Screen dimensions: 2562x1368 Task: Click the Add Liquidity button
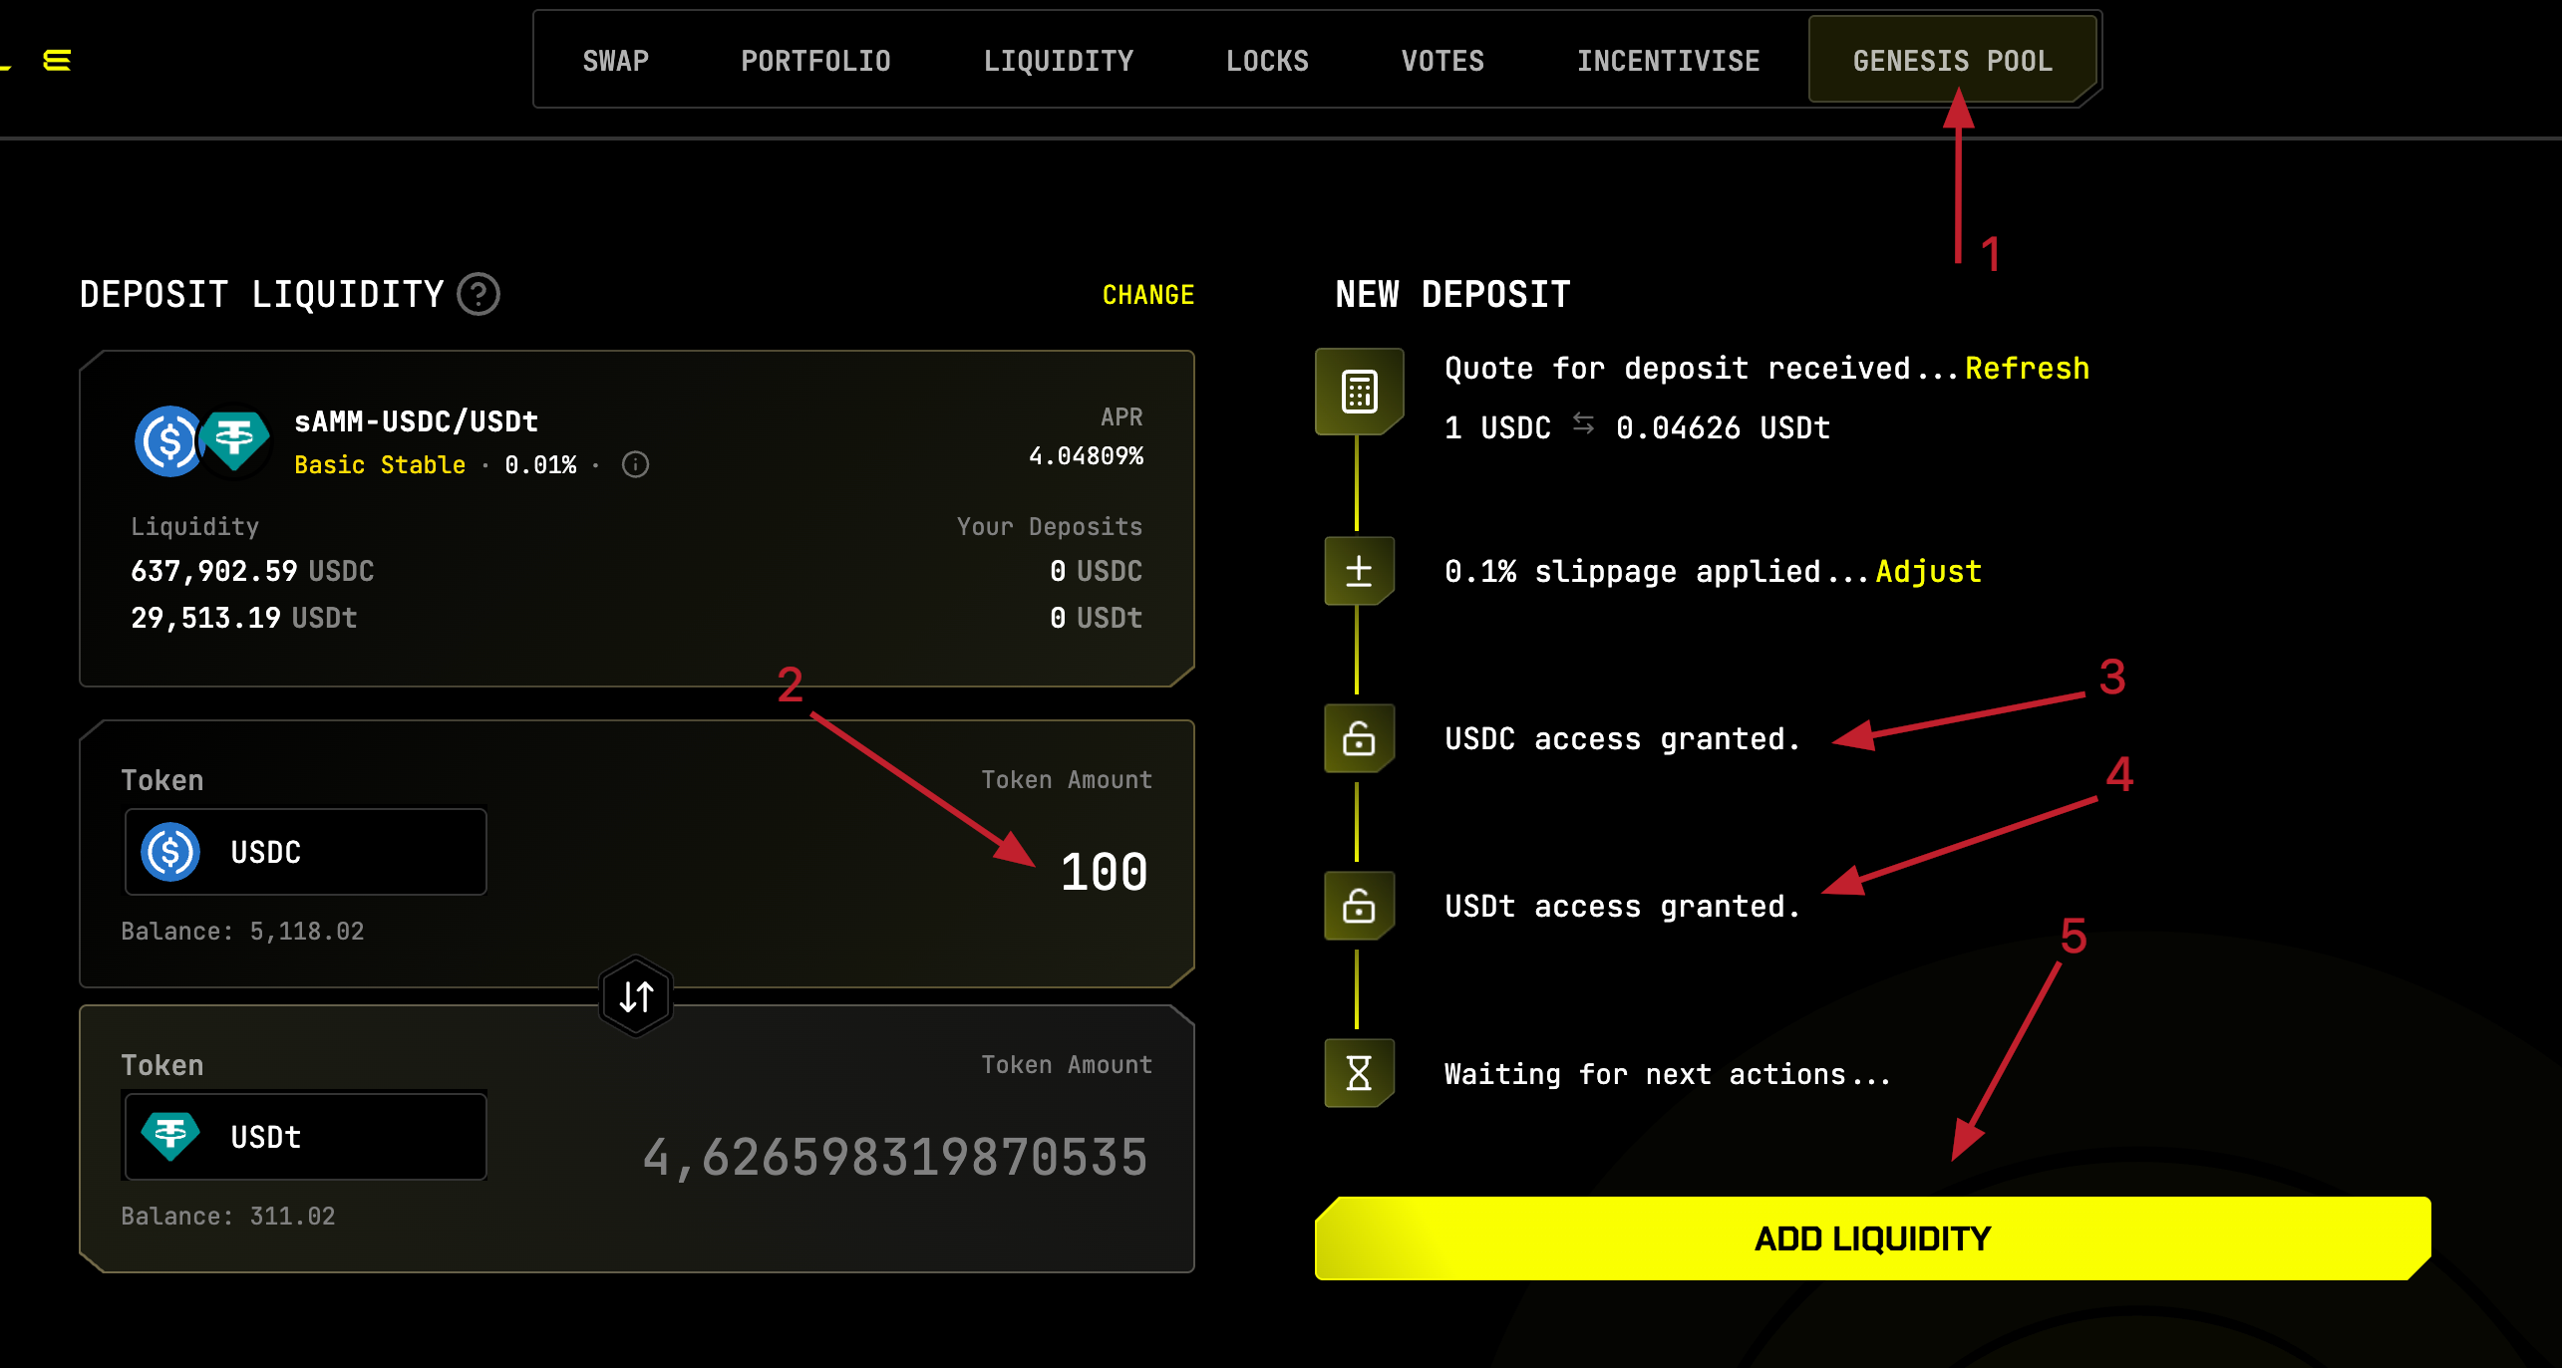(1872, 1238)
